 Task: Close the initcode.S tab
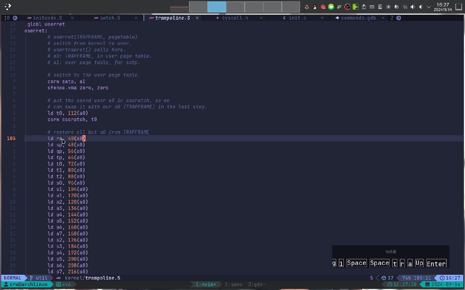72,18
